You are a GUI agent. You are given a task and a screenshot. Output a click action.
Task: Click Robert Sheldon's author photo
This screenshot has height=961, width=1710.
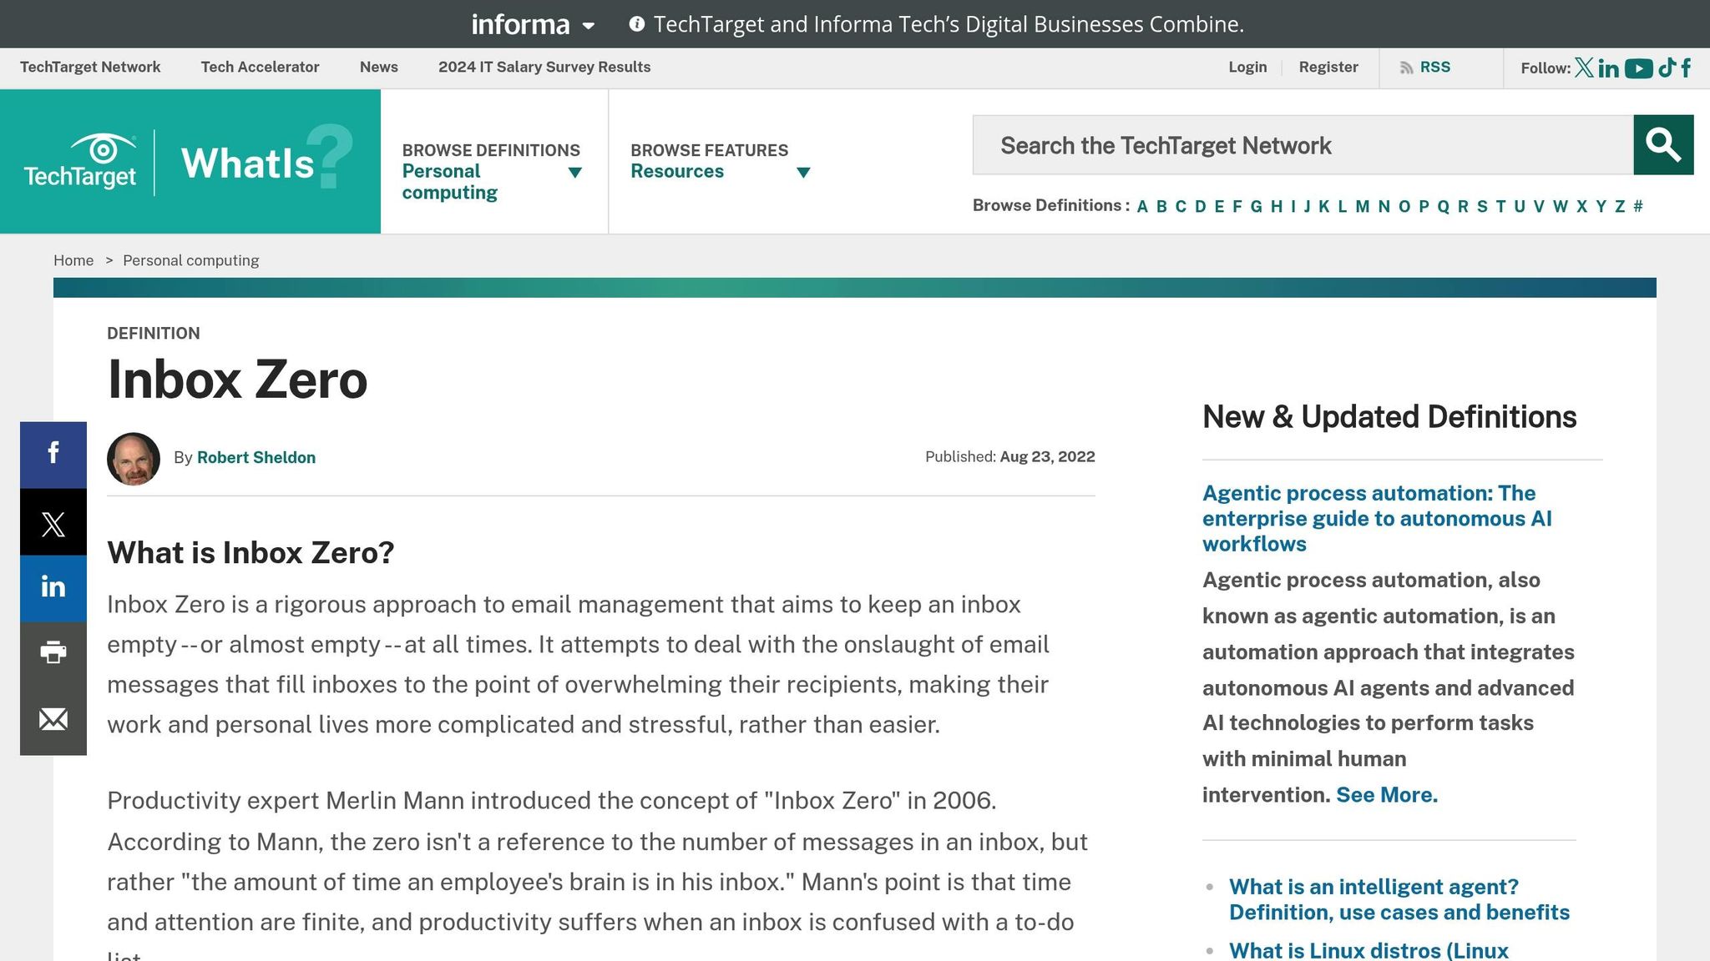coord(134,459)
